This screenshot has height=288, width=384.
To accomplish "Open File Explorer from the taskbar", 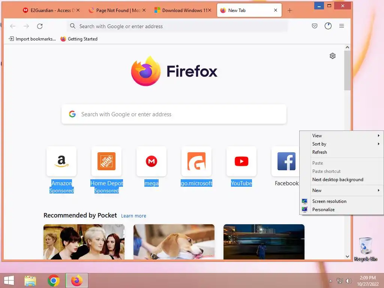I will pyautogui.click(x=30, y=280).
